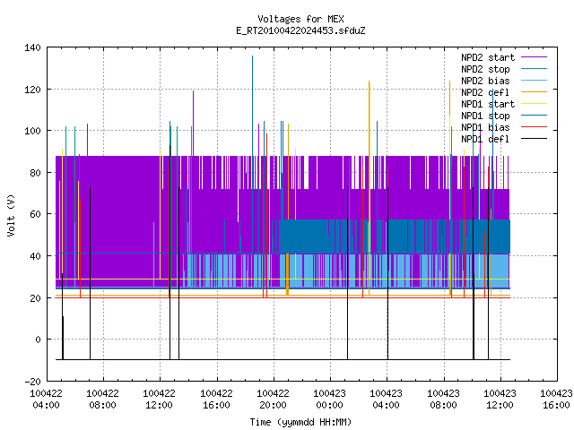Click the green NPD2 stop legend line
Viewport: 574px width, 430px height.
(534, 68)
